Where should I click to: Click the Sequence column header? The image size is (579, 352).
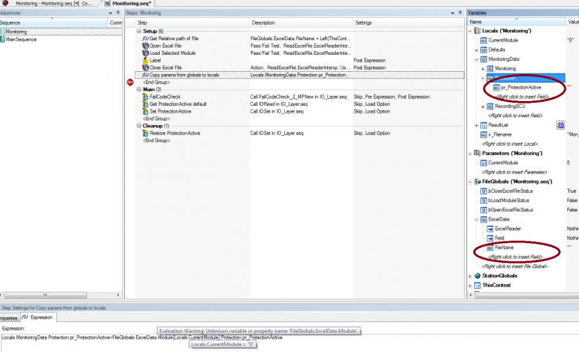[x=53, y=22]
